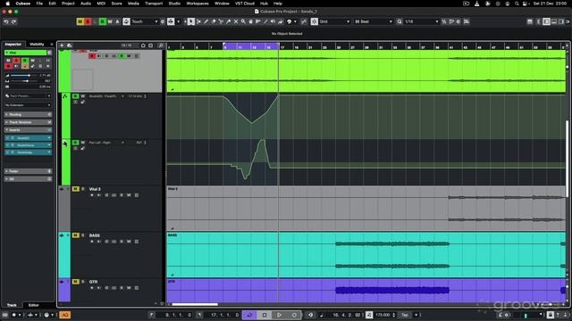Mute the BASS track
Image resolution: width=572 pixels, height=321 pixels.
pyautogui.click(x=75, y=235)
